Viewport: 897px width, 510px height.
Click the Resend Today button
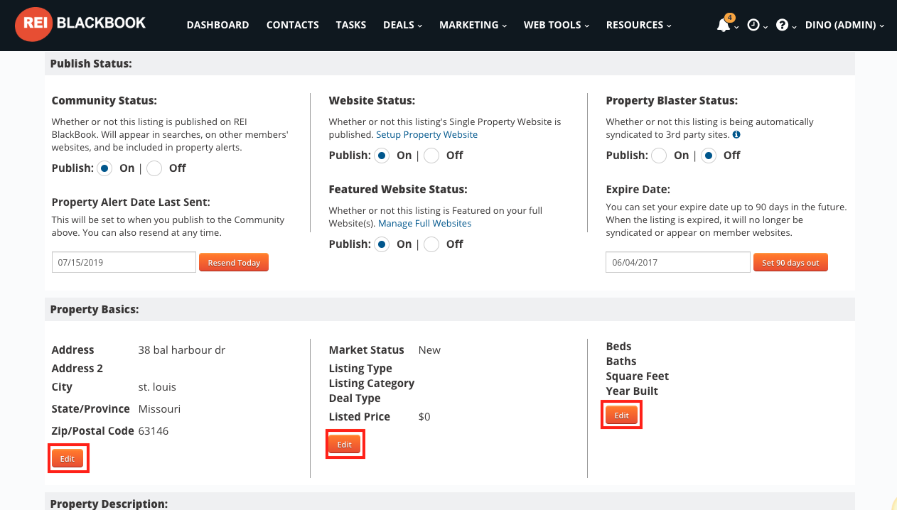(x=234, y=263)
